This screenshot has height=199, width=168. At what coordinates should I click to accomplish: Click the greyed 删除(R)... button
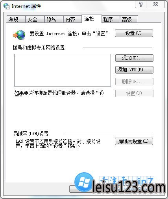click(134, 81)
